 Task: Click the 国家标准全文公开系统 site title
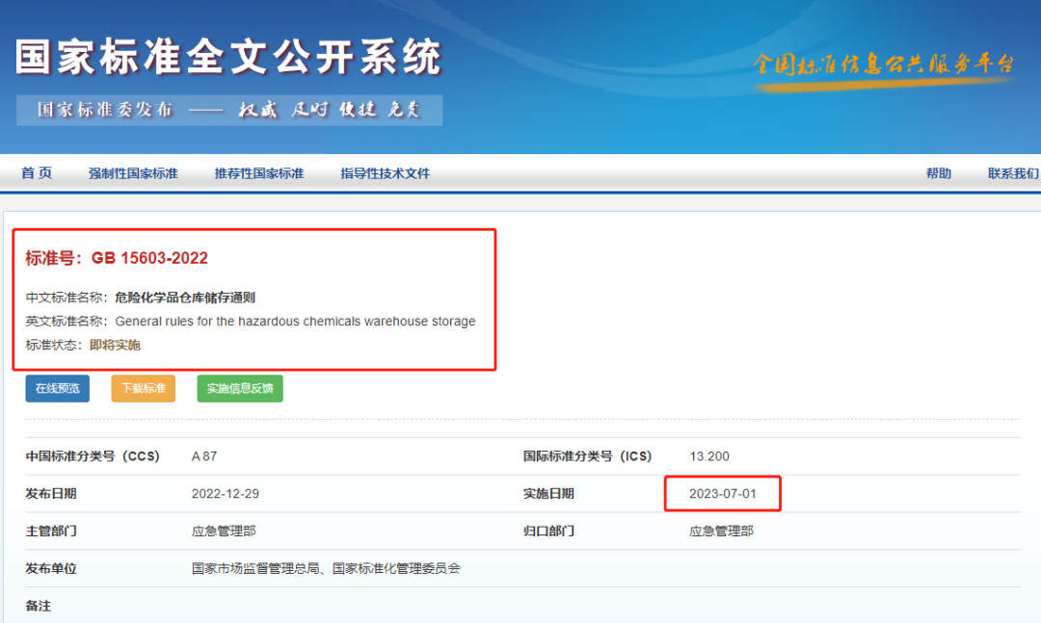[x=228, y=58]
